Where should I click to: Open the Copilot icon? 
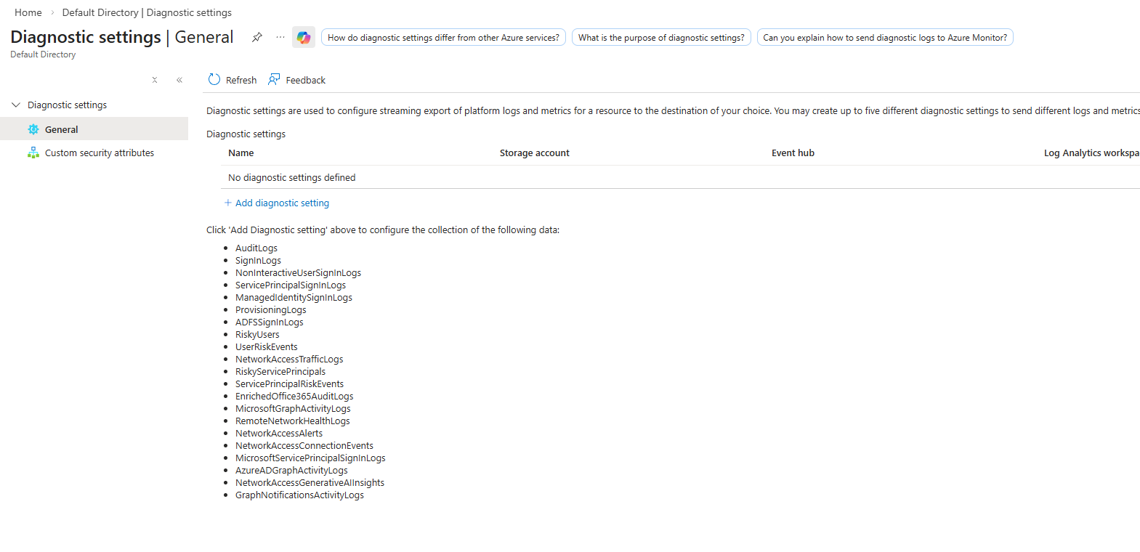tap(304, 37)
